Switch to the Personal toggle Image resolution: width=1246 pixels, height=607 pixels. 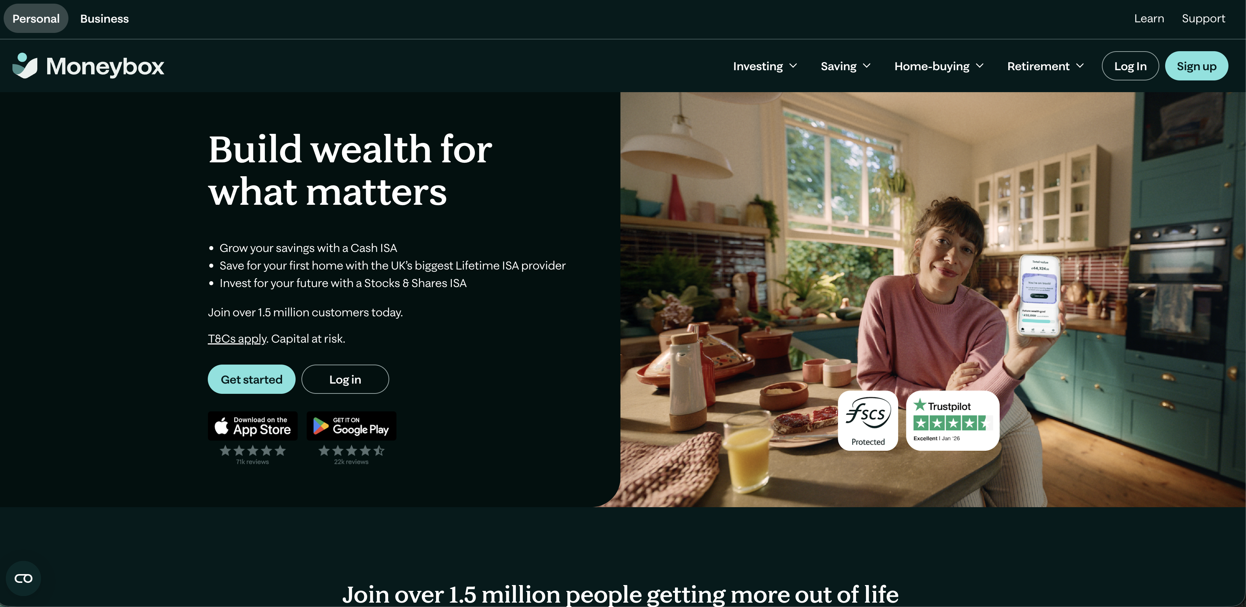(x=36, y=18)
